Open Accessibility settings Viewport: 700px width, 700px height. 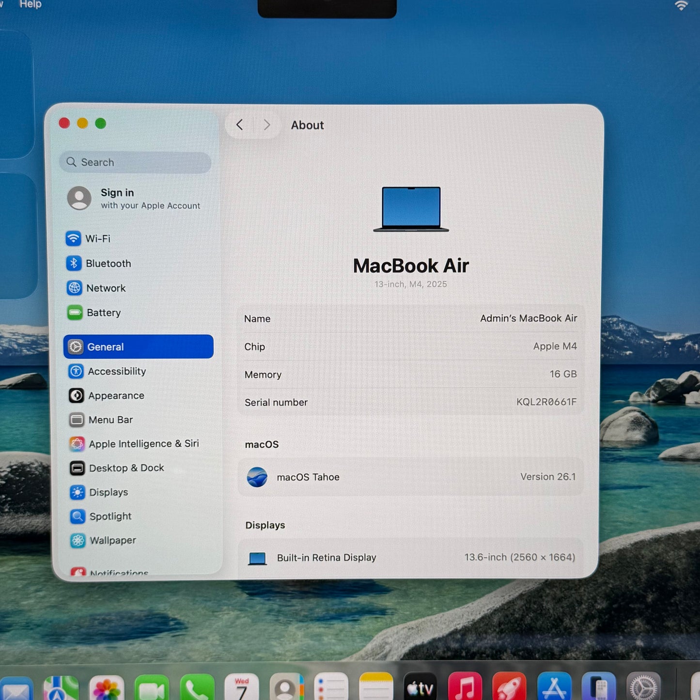(x=116, y=371)
